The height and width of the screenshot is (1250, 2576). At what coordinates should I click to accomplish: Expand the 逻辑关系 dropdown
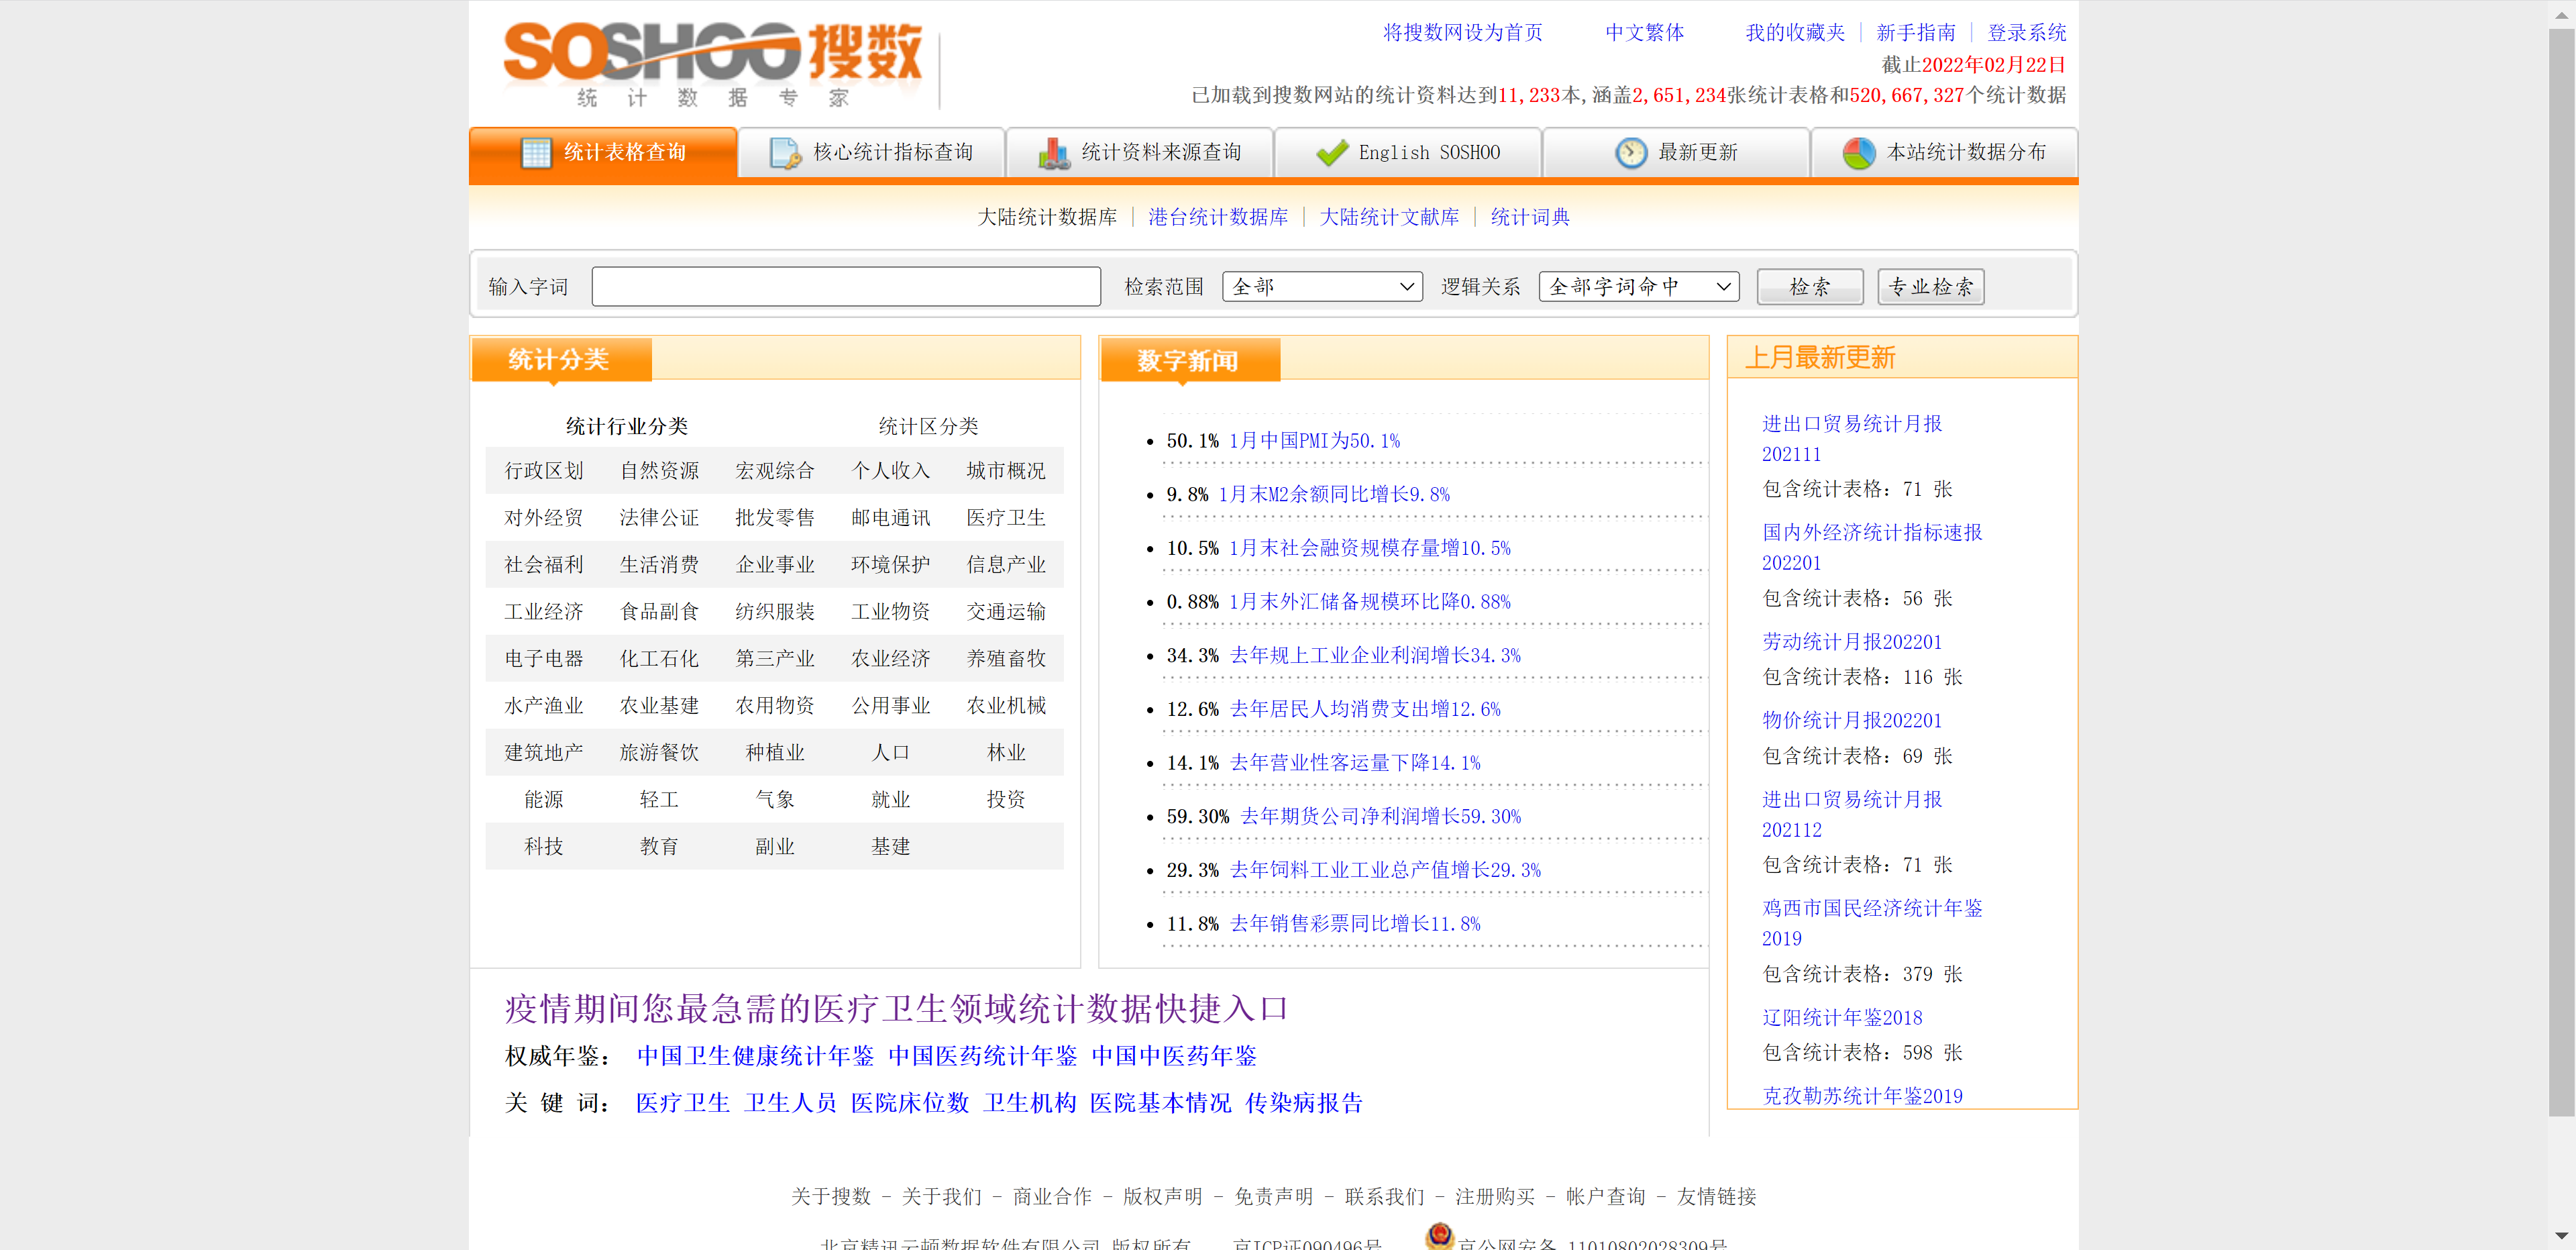coord(1638,287)
